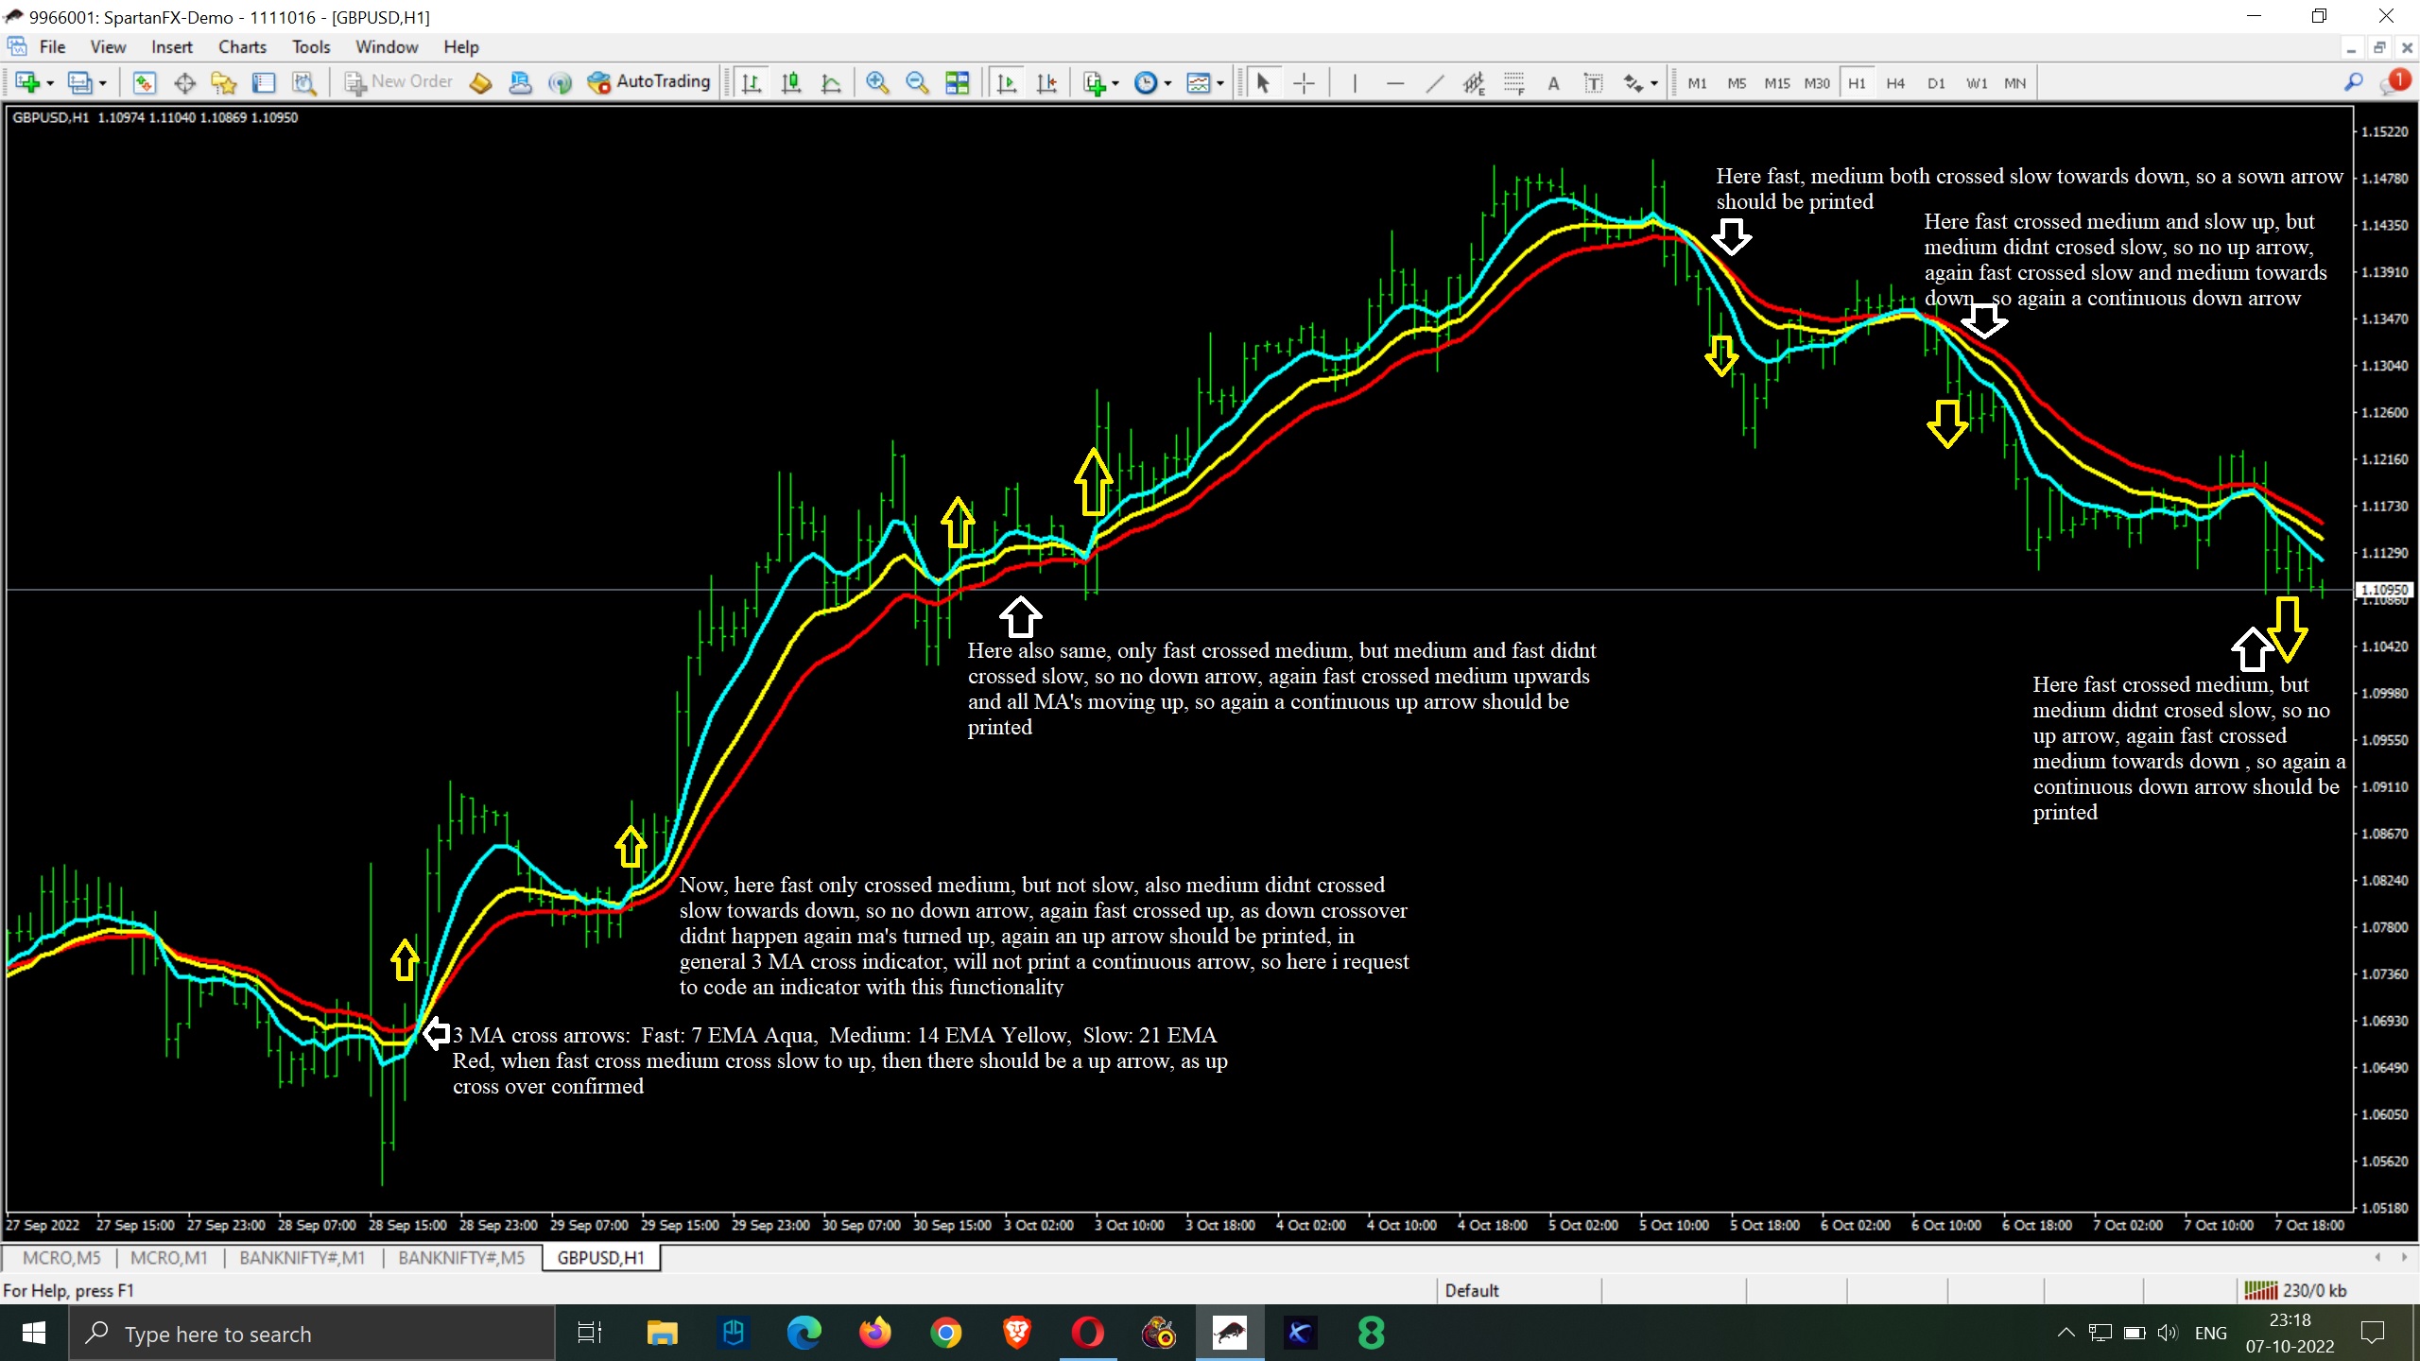Viewport: 2420px width, 1361px height.
Task: Toggle Auto Scroll chart option
Action: click(1007, 83)
